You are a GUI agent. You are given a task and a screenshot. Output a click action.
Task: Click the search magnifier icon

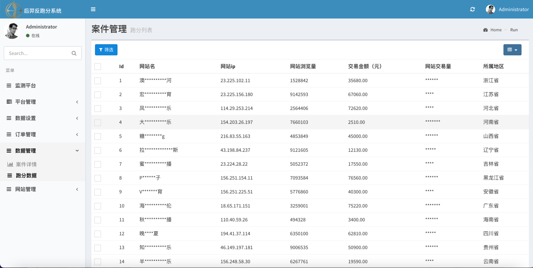[x=74, y=53]
